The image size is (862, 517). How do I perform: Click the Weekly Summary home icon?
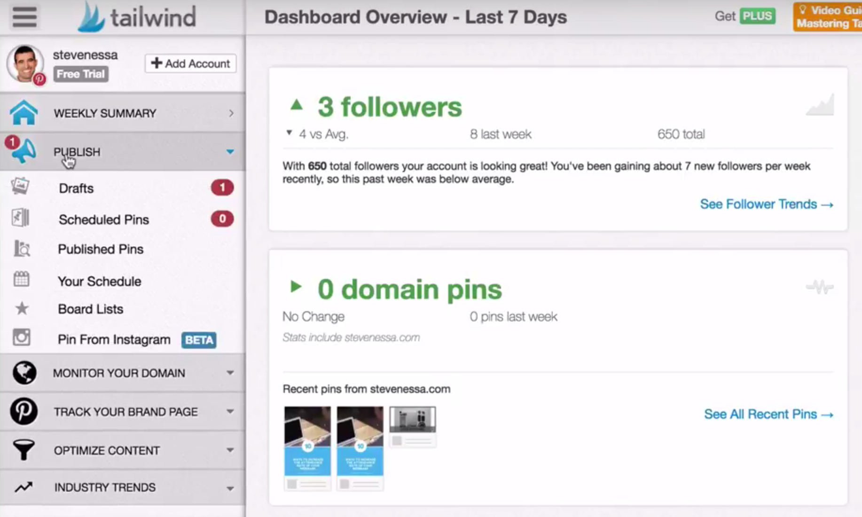click(x=24, y=113)
